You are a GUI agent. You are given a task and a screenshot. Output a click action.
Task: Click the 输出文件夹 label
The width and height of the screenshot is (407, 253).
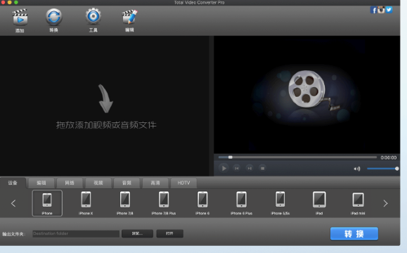click(x=14, y=234)
